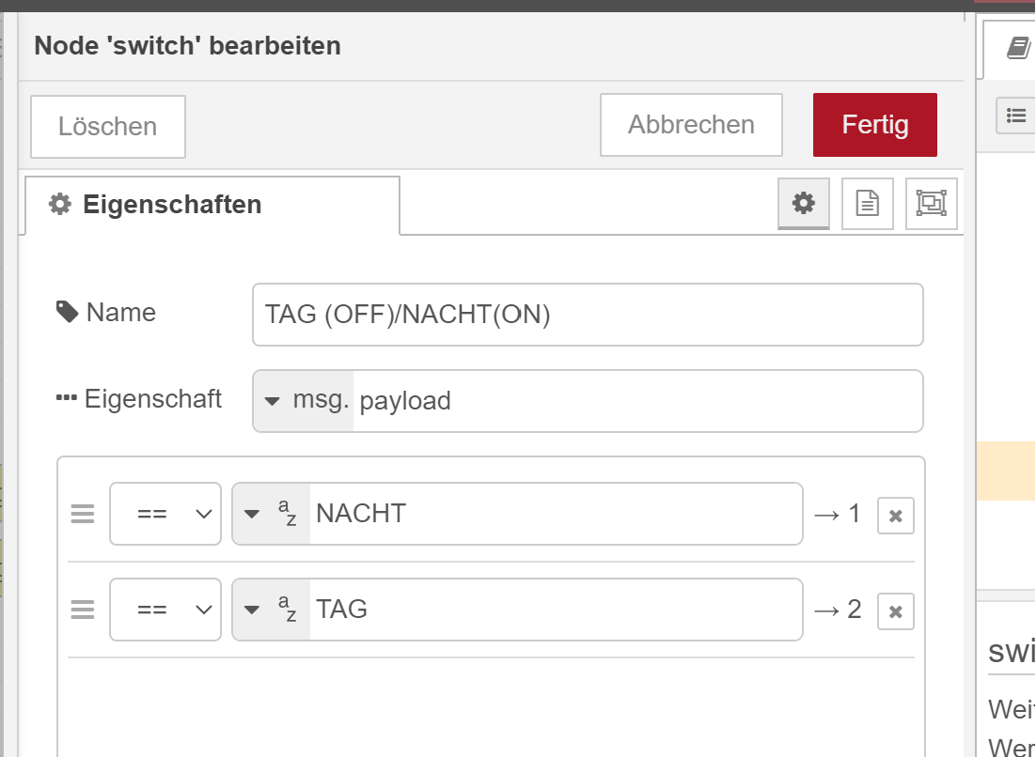Change value type of TAG rule
Image resolution: width=1036 pixels, height=757 pixels.
click(x=271, y=610)
